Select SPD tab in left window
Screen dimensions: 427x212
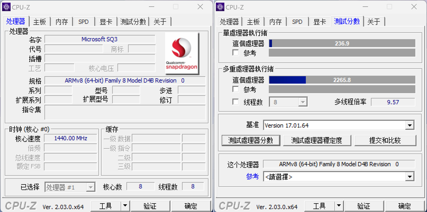[83, 22]
